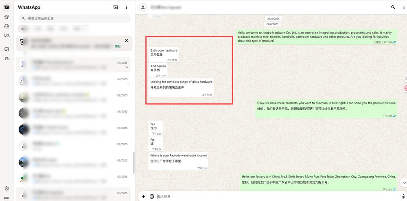Open the Communities icon in sidebar

point(7,35)
